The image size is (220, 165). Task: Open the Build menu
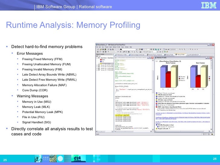coord(111,47)
